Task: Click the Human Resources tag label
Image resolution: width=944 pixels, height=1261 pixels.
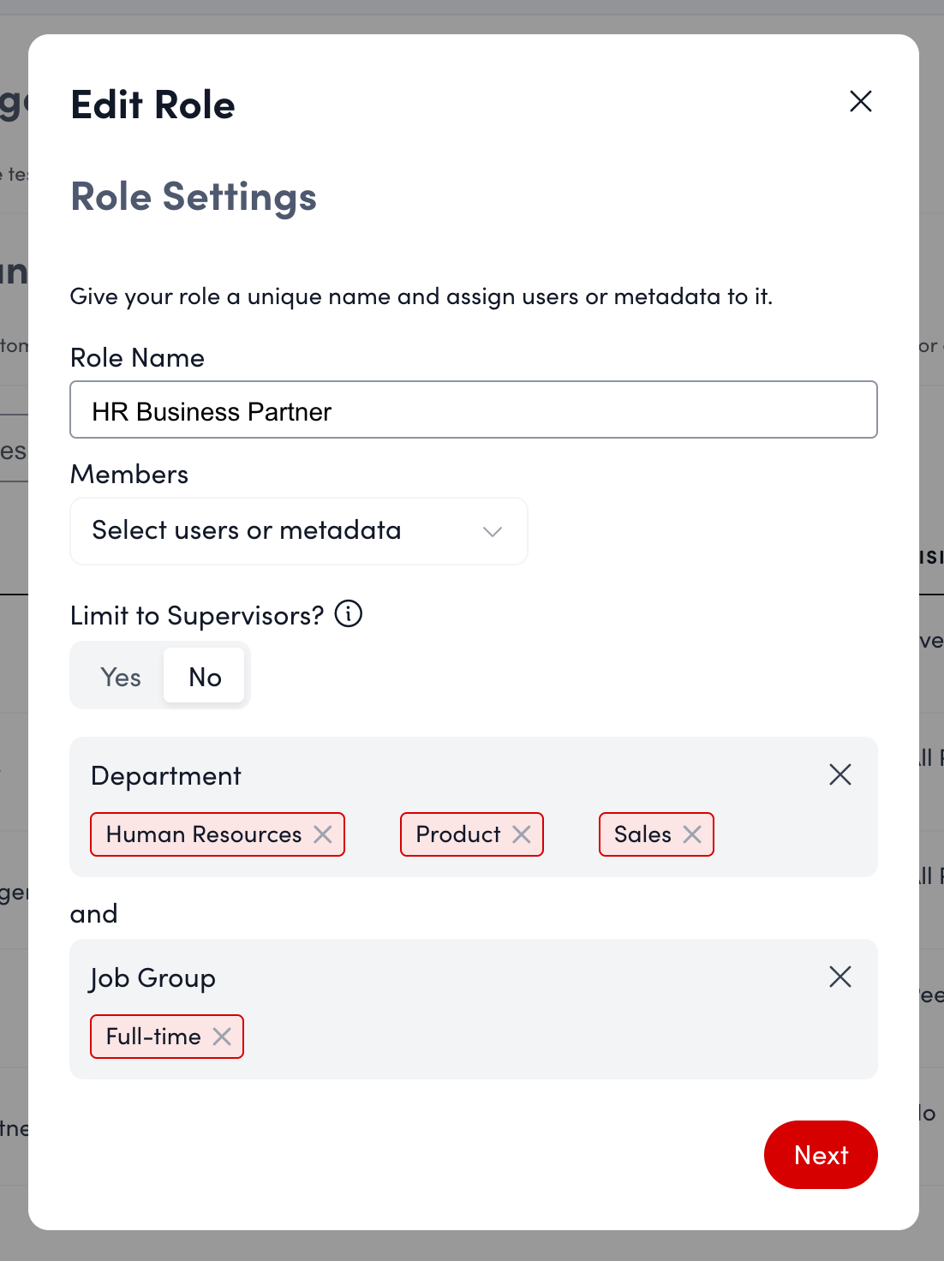Action: pos(204,834)
